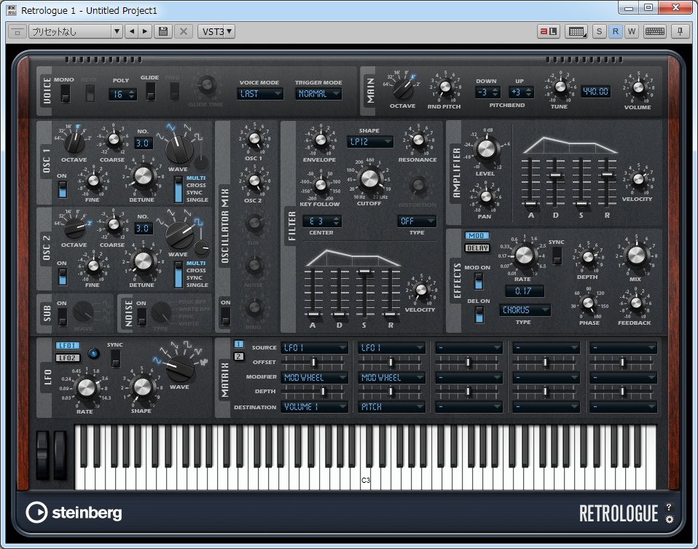Image resolution: width=698 pixels, height=549 pixels.
Task: Open effects Type CHORUS dropdown
Action: (x=525, y=310)
